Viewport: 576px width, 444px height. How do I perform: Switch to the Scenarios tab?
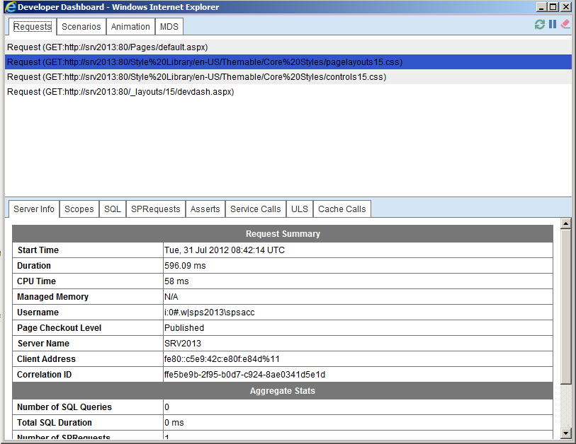(81, 26)
